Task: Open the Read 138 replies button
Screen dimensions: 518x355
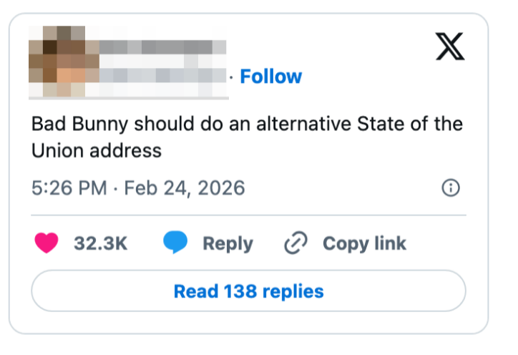Action: tap(248, 291)
